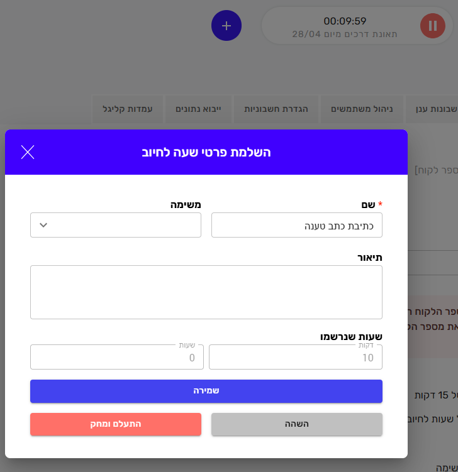Click the שם field containing כתיבת כתב טענה

tap(296, 225)
